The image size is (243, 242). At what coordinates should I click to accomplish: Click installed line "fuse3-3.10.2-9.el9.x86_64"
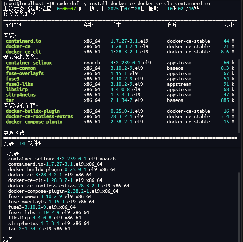tap(42, 207)
